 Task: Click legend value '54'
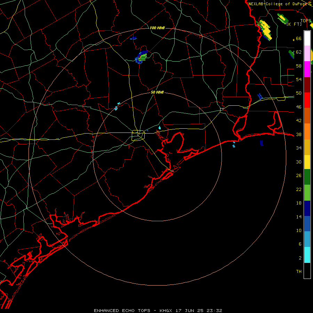pyautogui.click(x=299, y=79)
